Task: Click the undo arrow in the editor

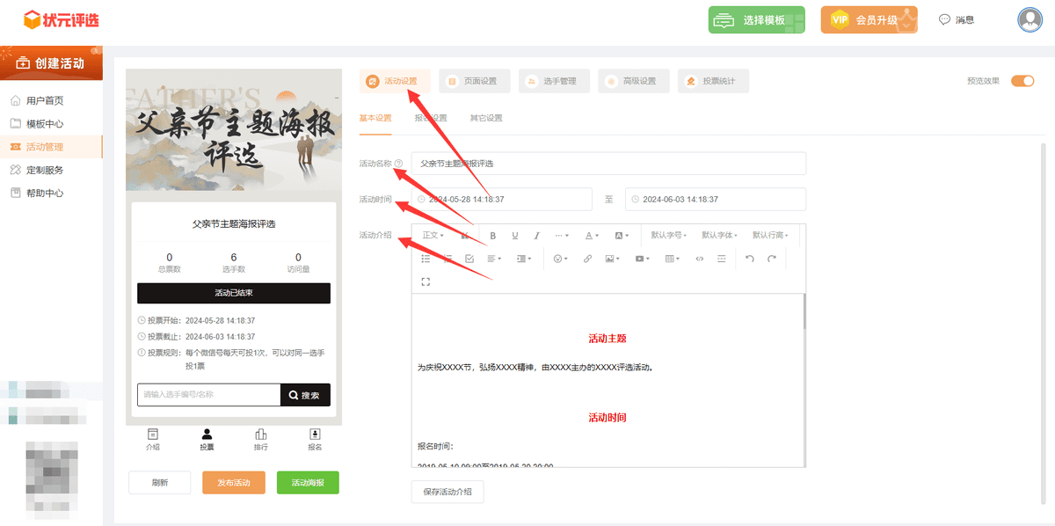Action: tap(748, 259)
